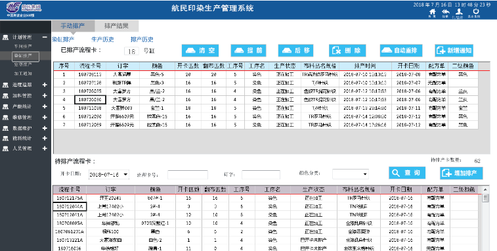
Task: Go to home via the house icon
Action: point(432,12)
